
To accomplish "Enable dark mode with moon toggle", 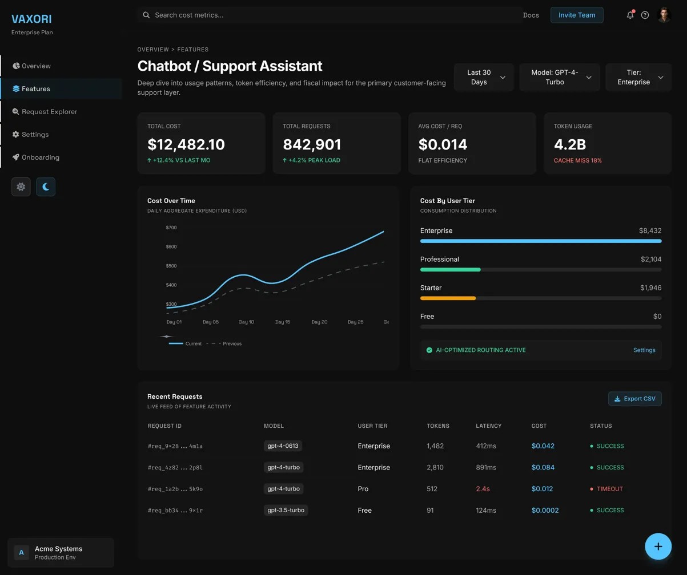I will tap(46, 187).
